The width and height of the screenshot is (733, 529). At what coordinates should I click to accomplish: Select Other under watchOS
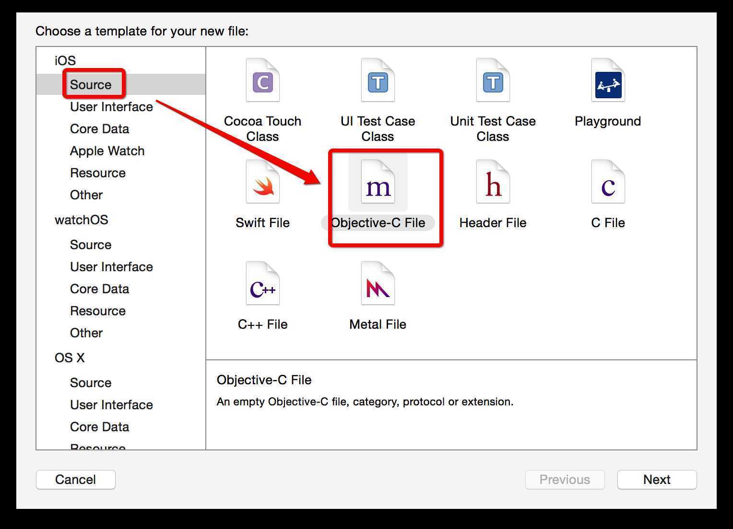pyautogui.click(x=86, y=333)
